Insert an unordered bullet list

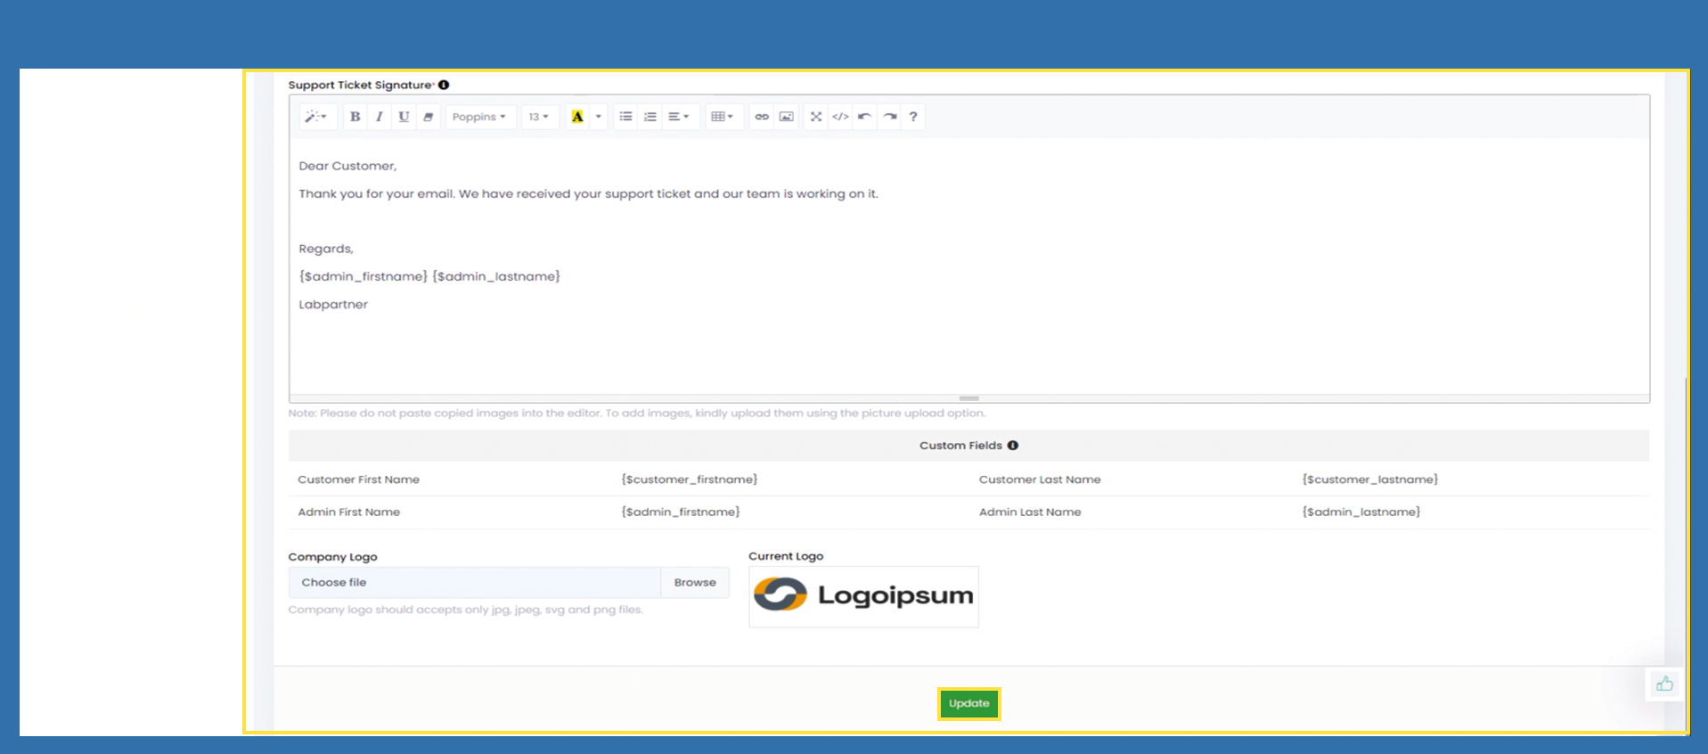(x=625, y=117)
